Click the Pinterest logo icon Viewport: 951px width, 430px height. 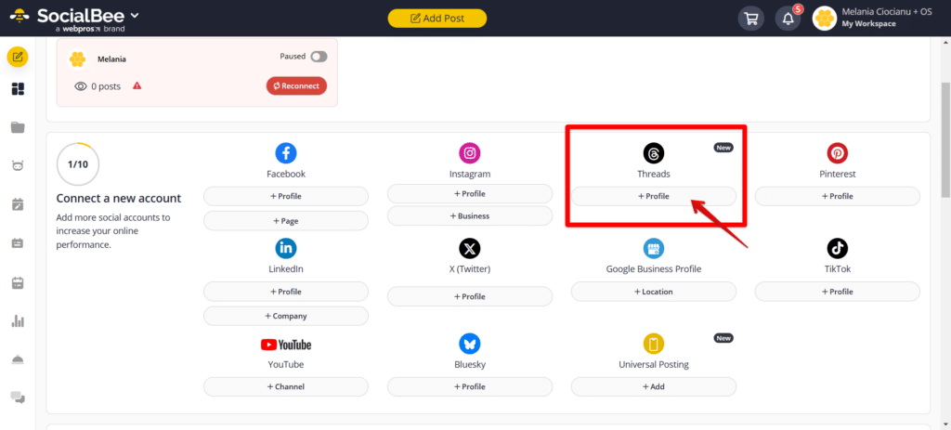click(x=838, y=153)
